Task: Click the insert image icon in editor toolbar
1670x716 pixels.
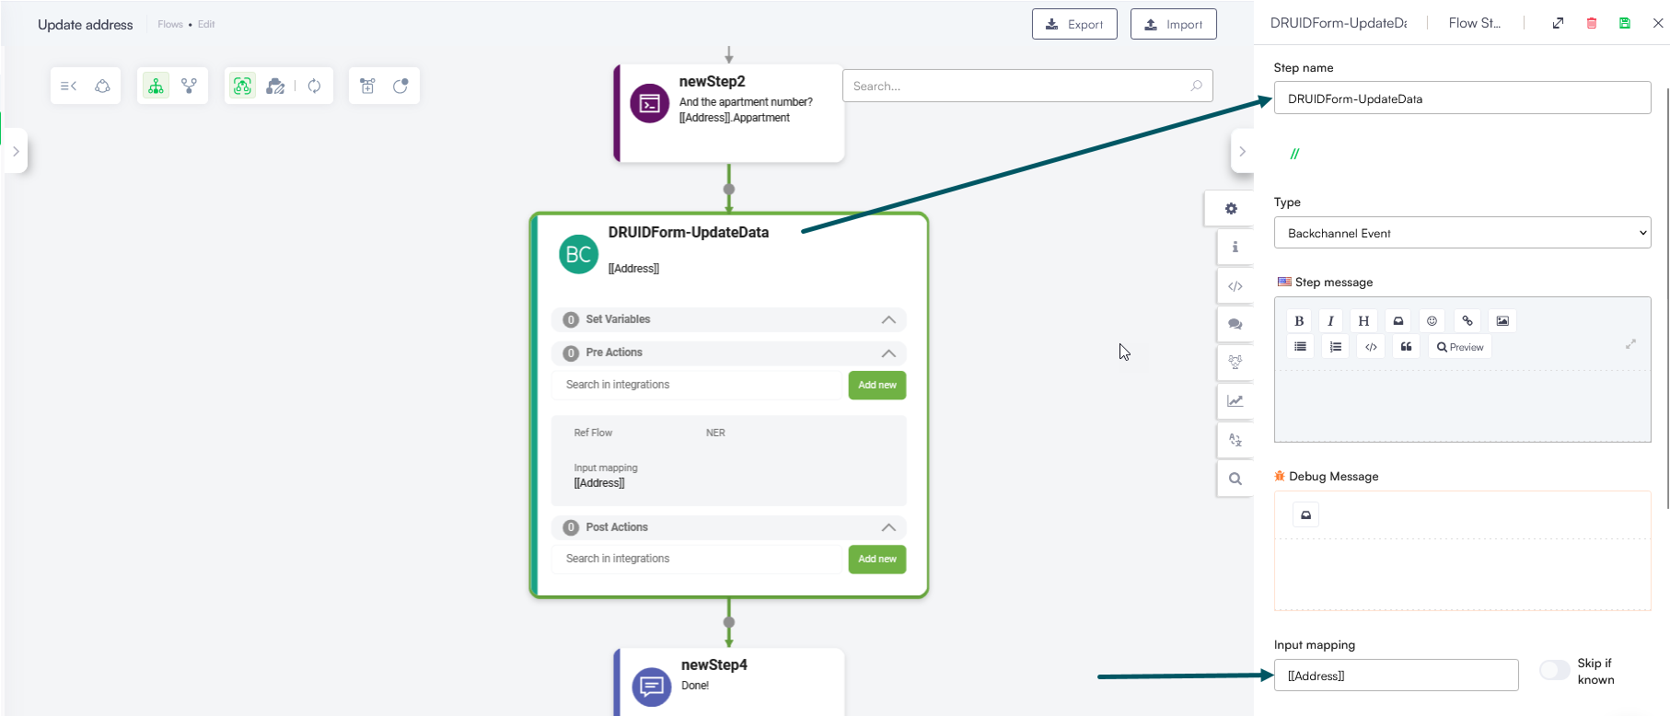Action: coord(1502,321)
